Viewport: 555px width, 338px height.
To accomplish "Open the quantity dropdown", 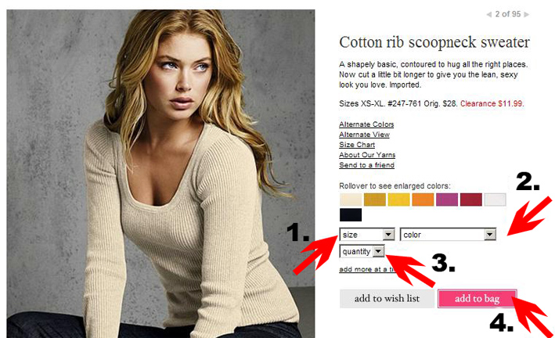I will pyautogui.click(x=362, y=251).
